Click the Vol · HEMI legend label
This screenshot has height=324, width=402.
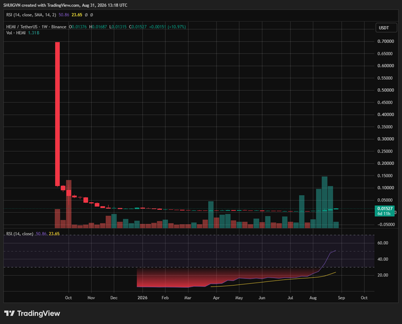pyautogui.click(x=16, y=33)
